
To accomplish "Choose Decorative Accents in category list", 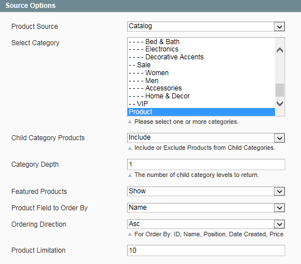I will [201, 57].
